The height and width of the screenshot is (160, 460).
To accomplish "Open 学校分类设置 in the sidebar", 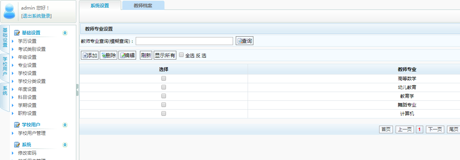I will (32, 81).
